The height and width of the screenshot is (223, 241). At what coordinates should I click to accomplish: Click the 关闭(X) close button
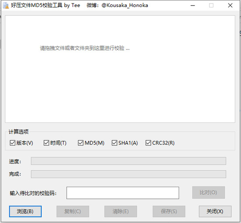click(215, 211)
